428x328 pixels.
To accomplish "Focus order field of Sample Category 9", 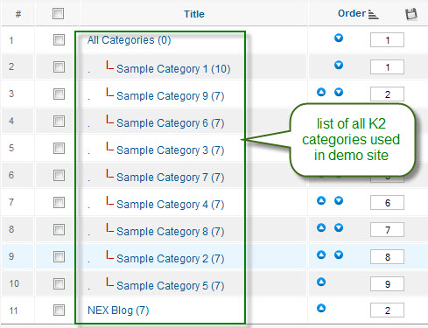I will pyautogui.click(x=387, y=94).
